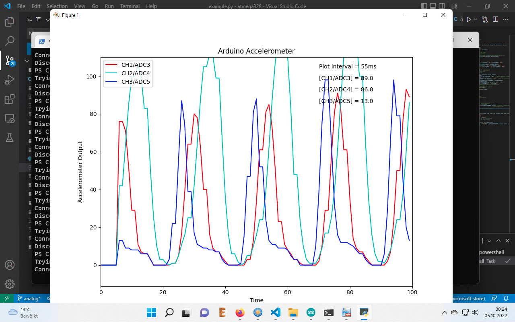Click the commit checkmark in Source Control header
Screen dimensions: 515x322
tap(48, 19)
